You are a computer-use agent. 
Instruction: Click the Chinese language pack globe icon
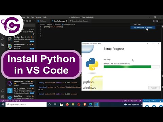[x=10, y=46]
